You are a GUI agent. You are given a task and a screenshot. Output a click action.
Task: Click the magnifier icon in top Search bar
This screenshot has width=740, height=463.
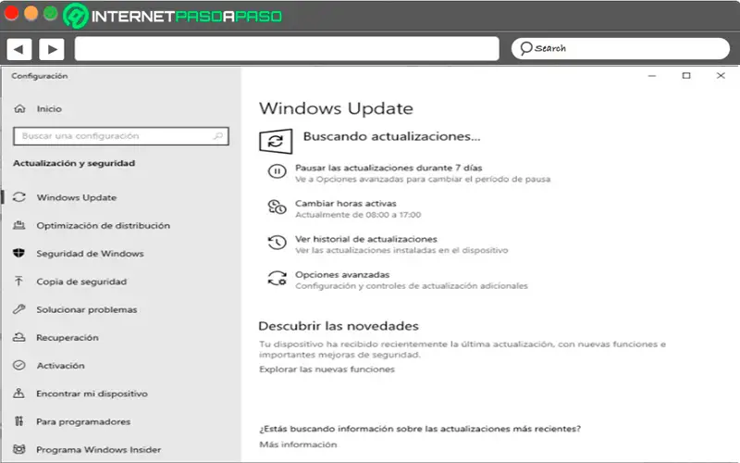click(x=525, y=48)
